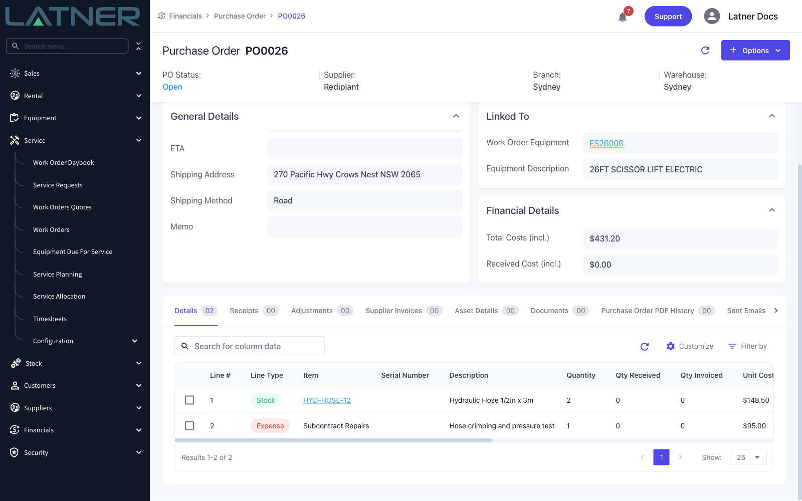Click the breadcrumb Financials icon
Viewport: 802px width, 501px height.
162,16
